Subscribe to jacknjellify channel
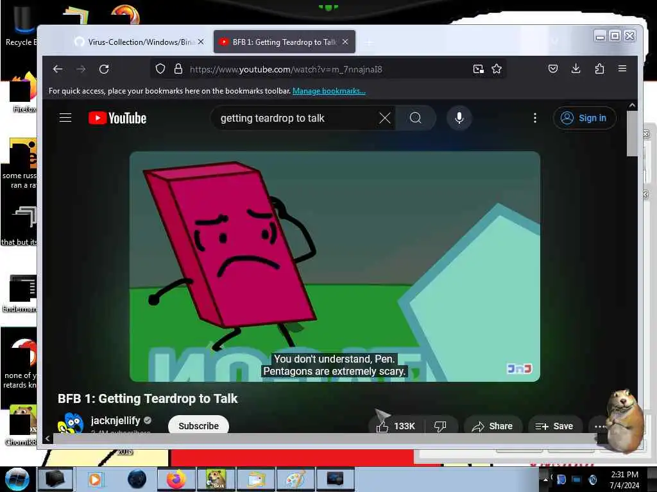 (199, 425)
